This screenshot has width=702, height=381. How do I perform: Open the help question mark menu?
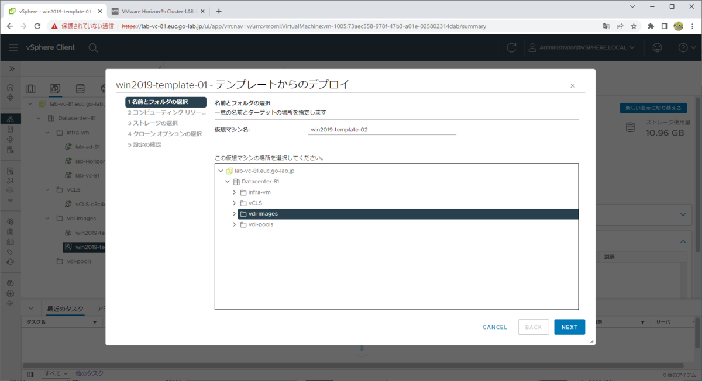pos(687,47)
